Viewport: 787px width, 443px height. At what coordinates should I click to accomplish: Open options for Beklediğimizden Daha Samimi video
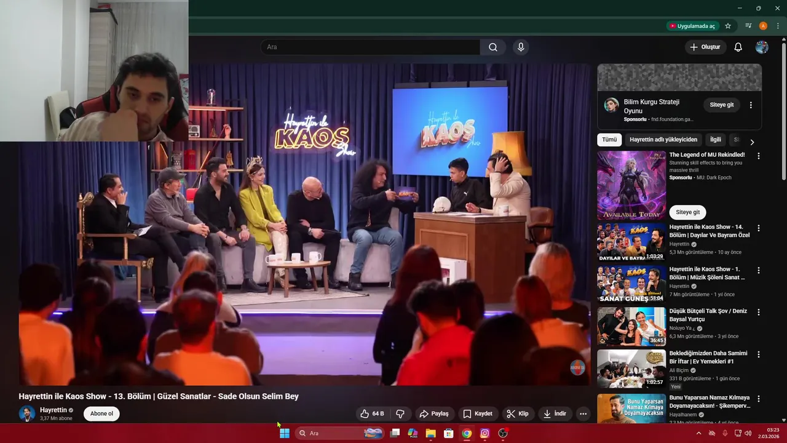click(759, 354)
